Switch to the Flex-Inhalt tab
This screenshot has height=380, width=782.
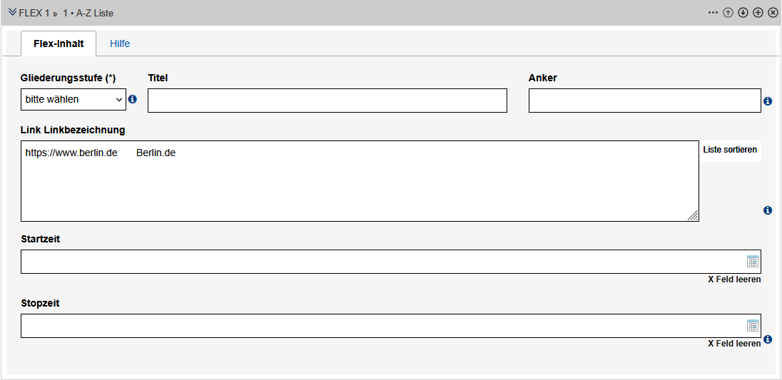click(59, 43)
